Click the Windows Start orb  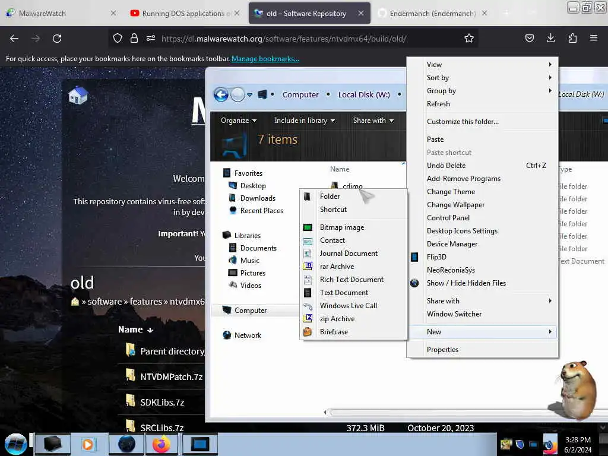(15, 444)
